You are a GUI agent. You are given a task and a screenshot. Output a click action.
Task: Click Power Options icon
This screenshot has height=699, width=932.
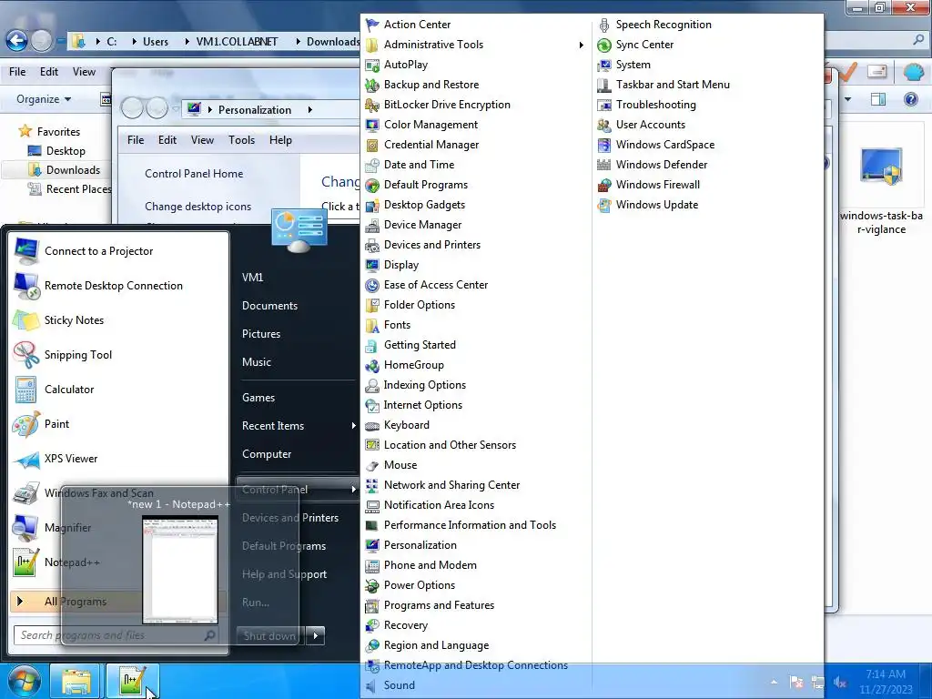372,585
